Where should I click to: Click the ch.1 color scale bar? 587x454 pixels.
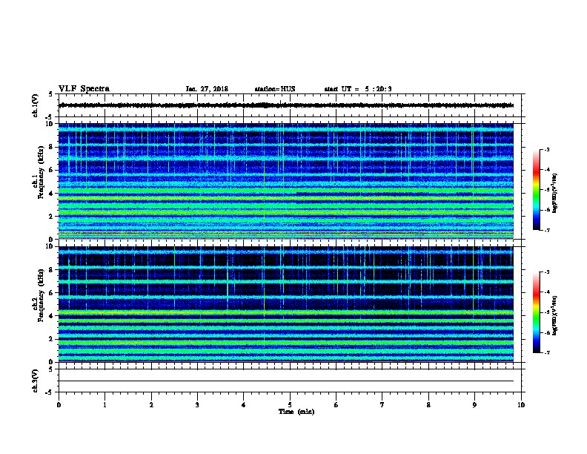[x=537, y=190]
